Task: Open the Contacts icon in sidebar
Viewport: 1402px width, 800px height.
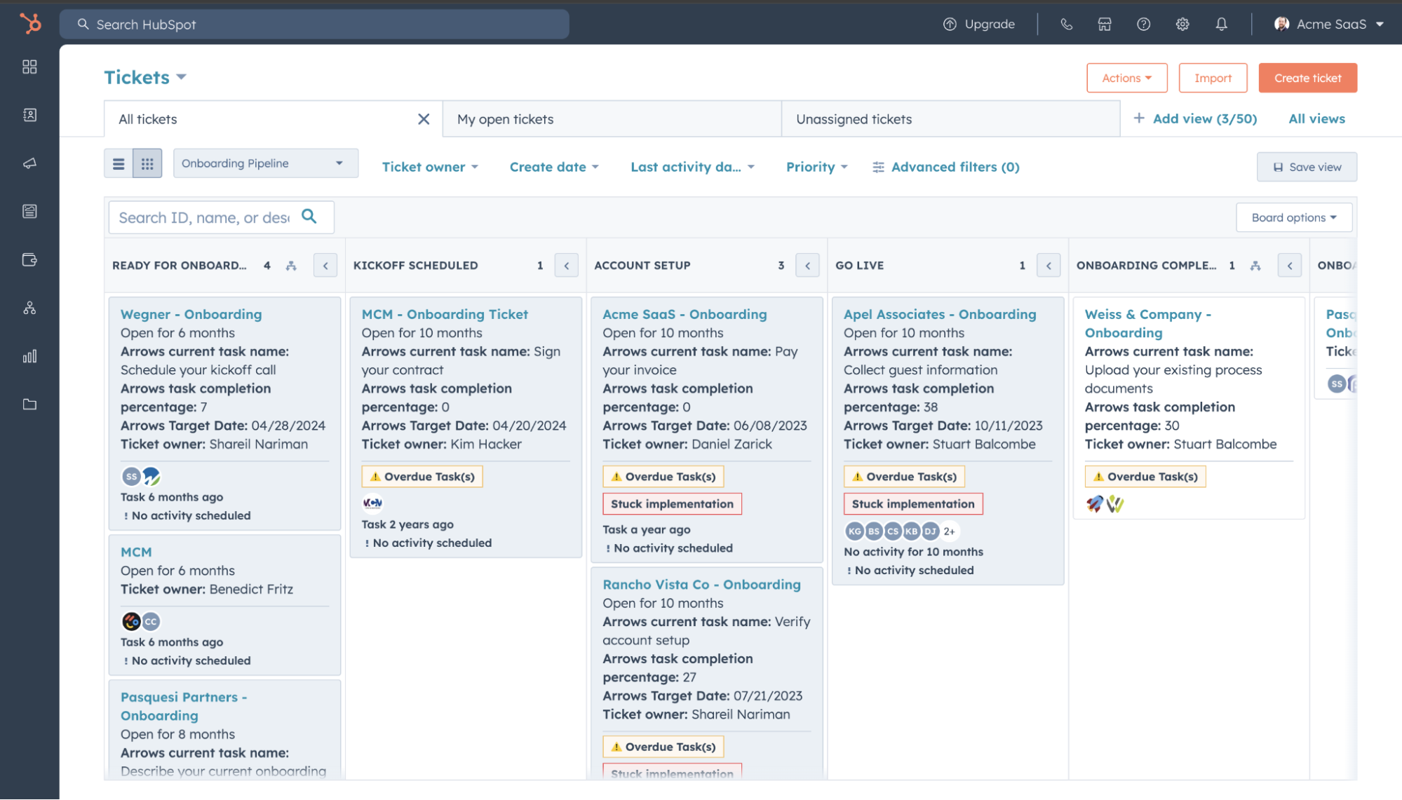Action: pyautogui.click(x=29, y=115)
